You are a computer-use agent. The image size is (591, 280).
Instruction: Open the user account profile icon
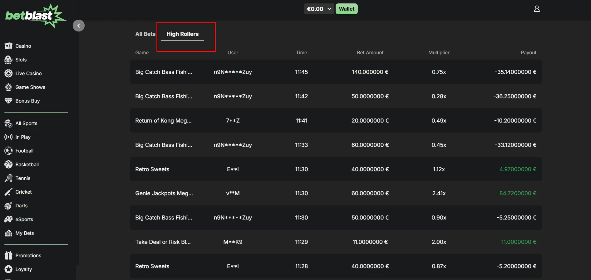tap(537, 9)
